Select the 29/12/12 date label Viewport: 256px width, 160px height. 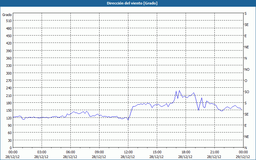coord(243,157)
